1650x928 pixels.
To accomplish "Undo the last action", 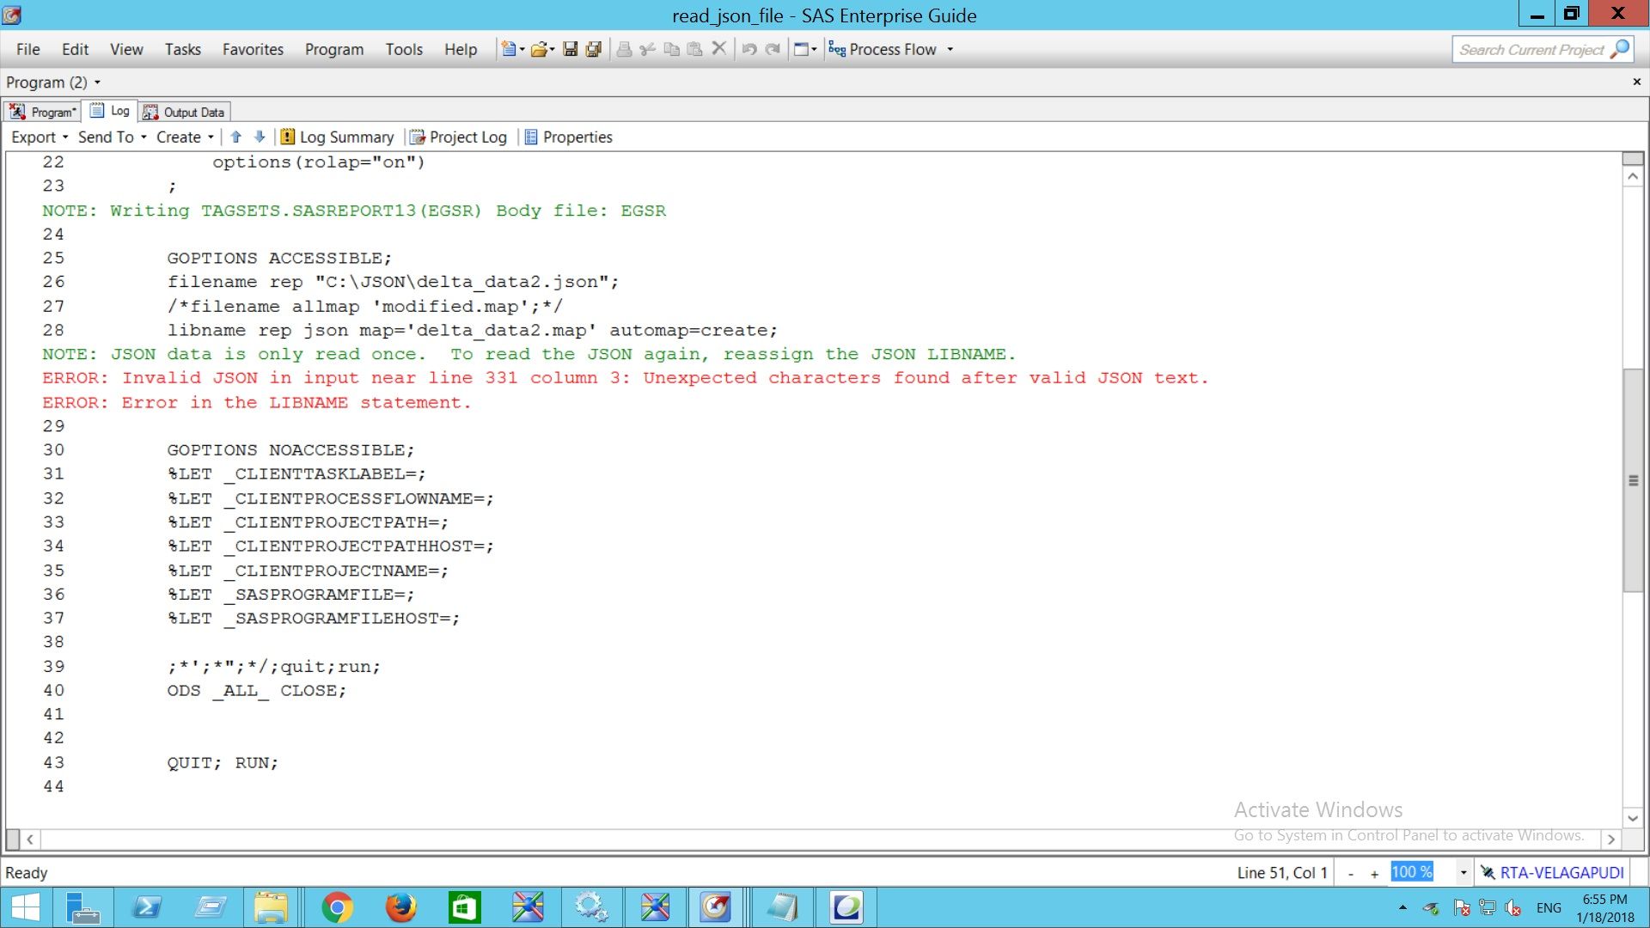I will point(748,49).
